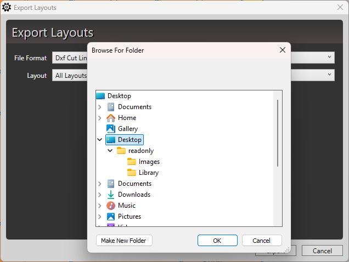Click Cancel in Export Layouts window
This screenshot has height=262, width=349.
click(x=322, y=250)
